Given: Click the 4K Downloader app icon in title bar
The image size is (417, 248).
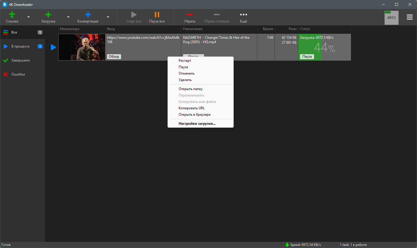Looking at the screenshot, I should (5, 4).
